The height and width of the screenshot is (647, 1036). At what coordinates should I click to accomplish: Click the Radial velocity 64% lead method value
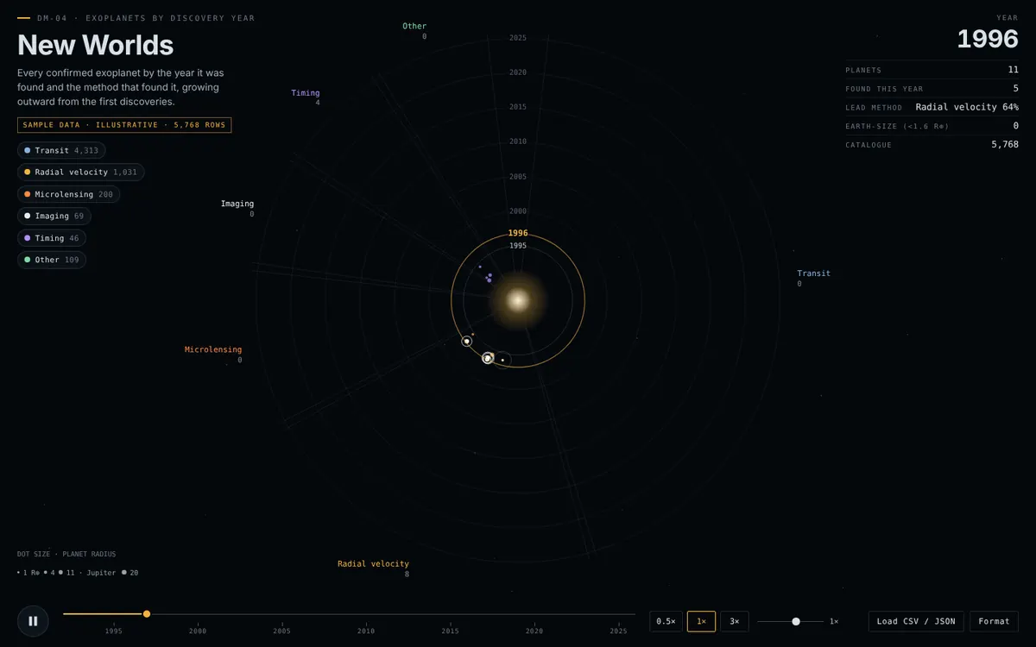967,107
